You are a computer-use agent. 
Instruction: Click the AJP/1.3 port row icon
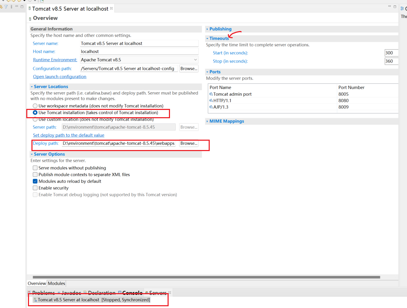pyautogui.click(x=211, y=107)
